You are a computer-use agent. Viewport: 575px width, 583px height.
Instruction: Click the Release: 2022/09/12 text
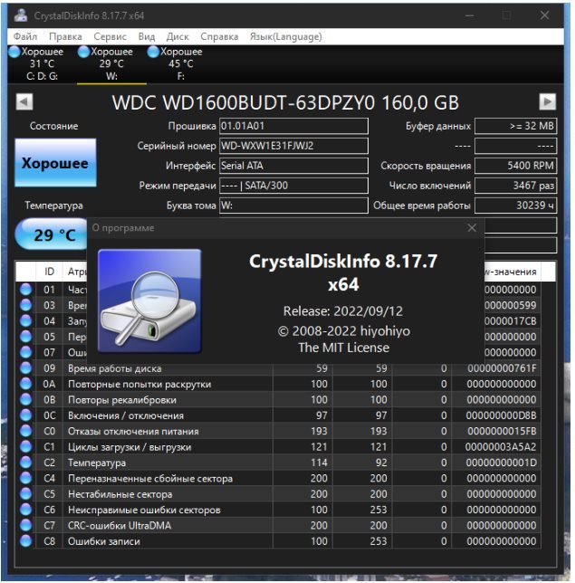(343, 311)
